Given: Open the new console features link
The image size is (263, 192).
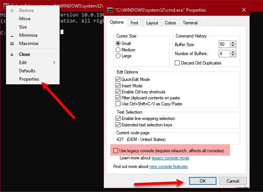Looking at the screenshot, I should coord(168,166).
